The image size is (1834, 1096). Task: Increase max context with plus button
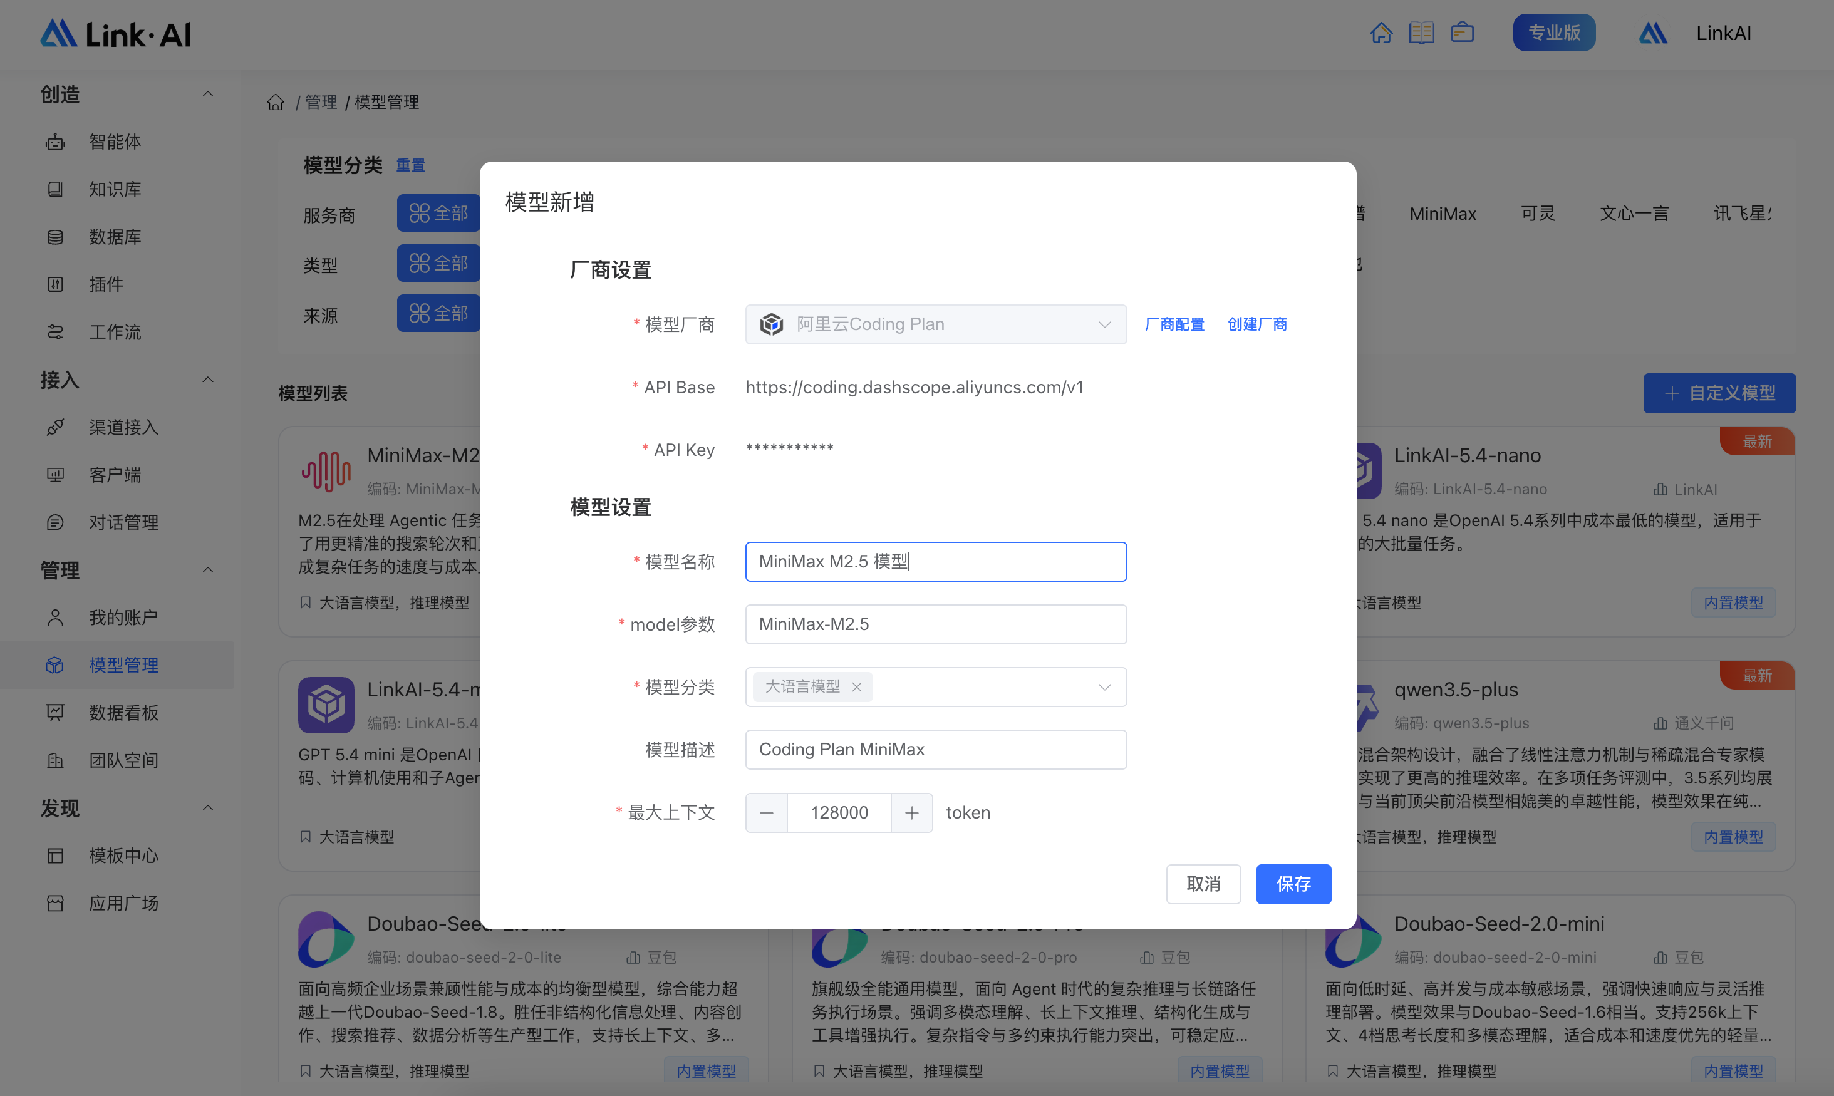(911, 812)
